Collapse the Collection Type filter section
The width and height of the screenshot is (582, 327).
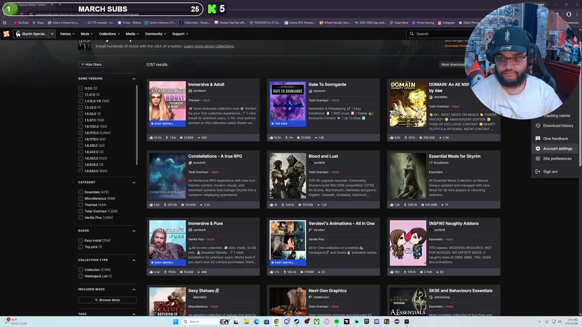[x=134, y=260]
